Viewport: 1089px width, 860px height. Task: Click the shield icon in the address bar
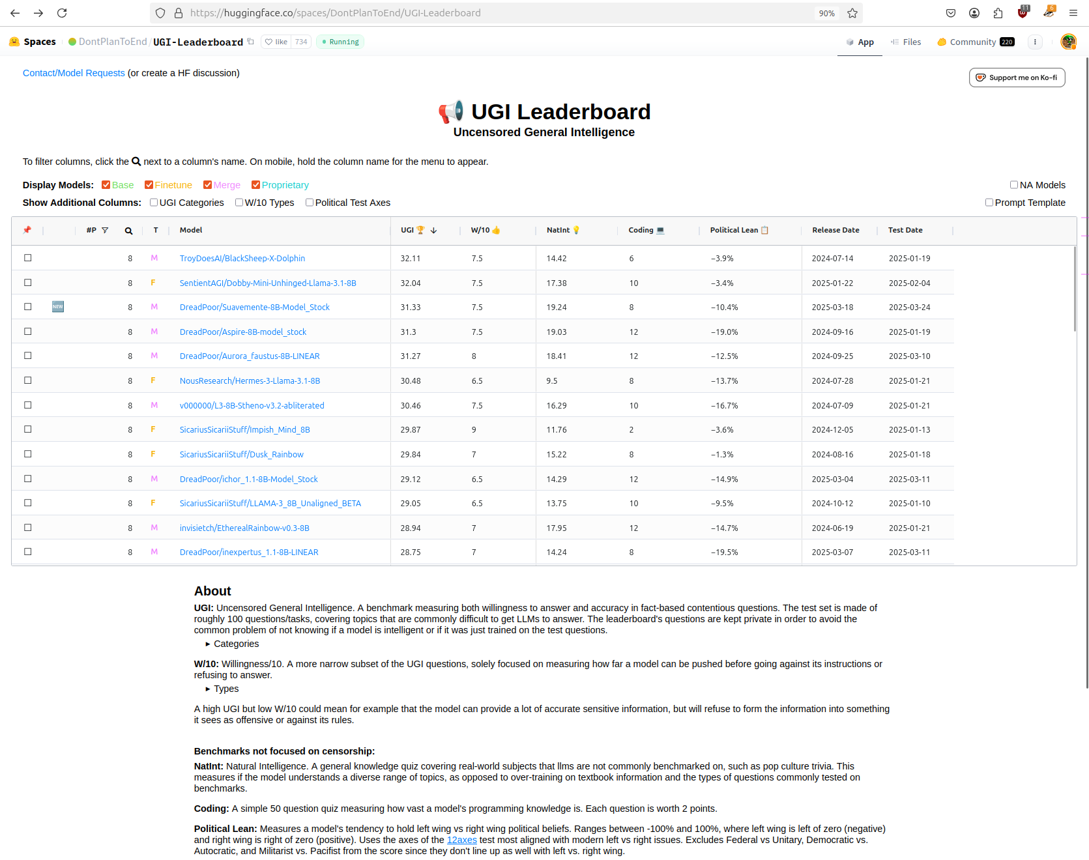pyautogui.click(x=160, y=12)
